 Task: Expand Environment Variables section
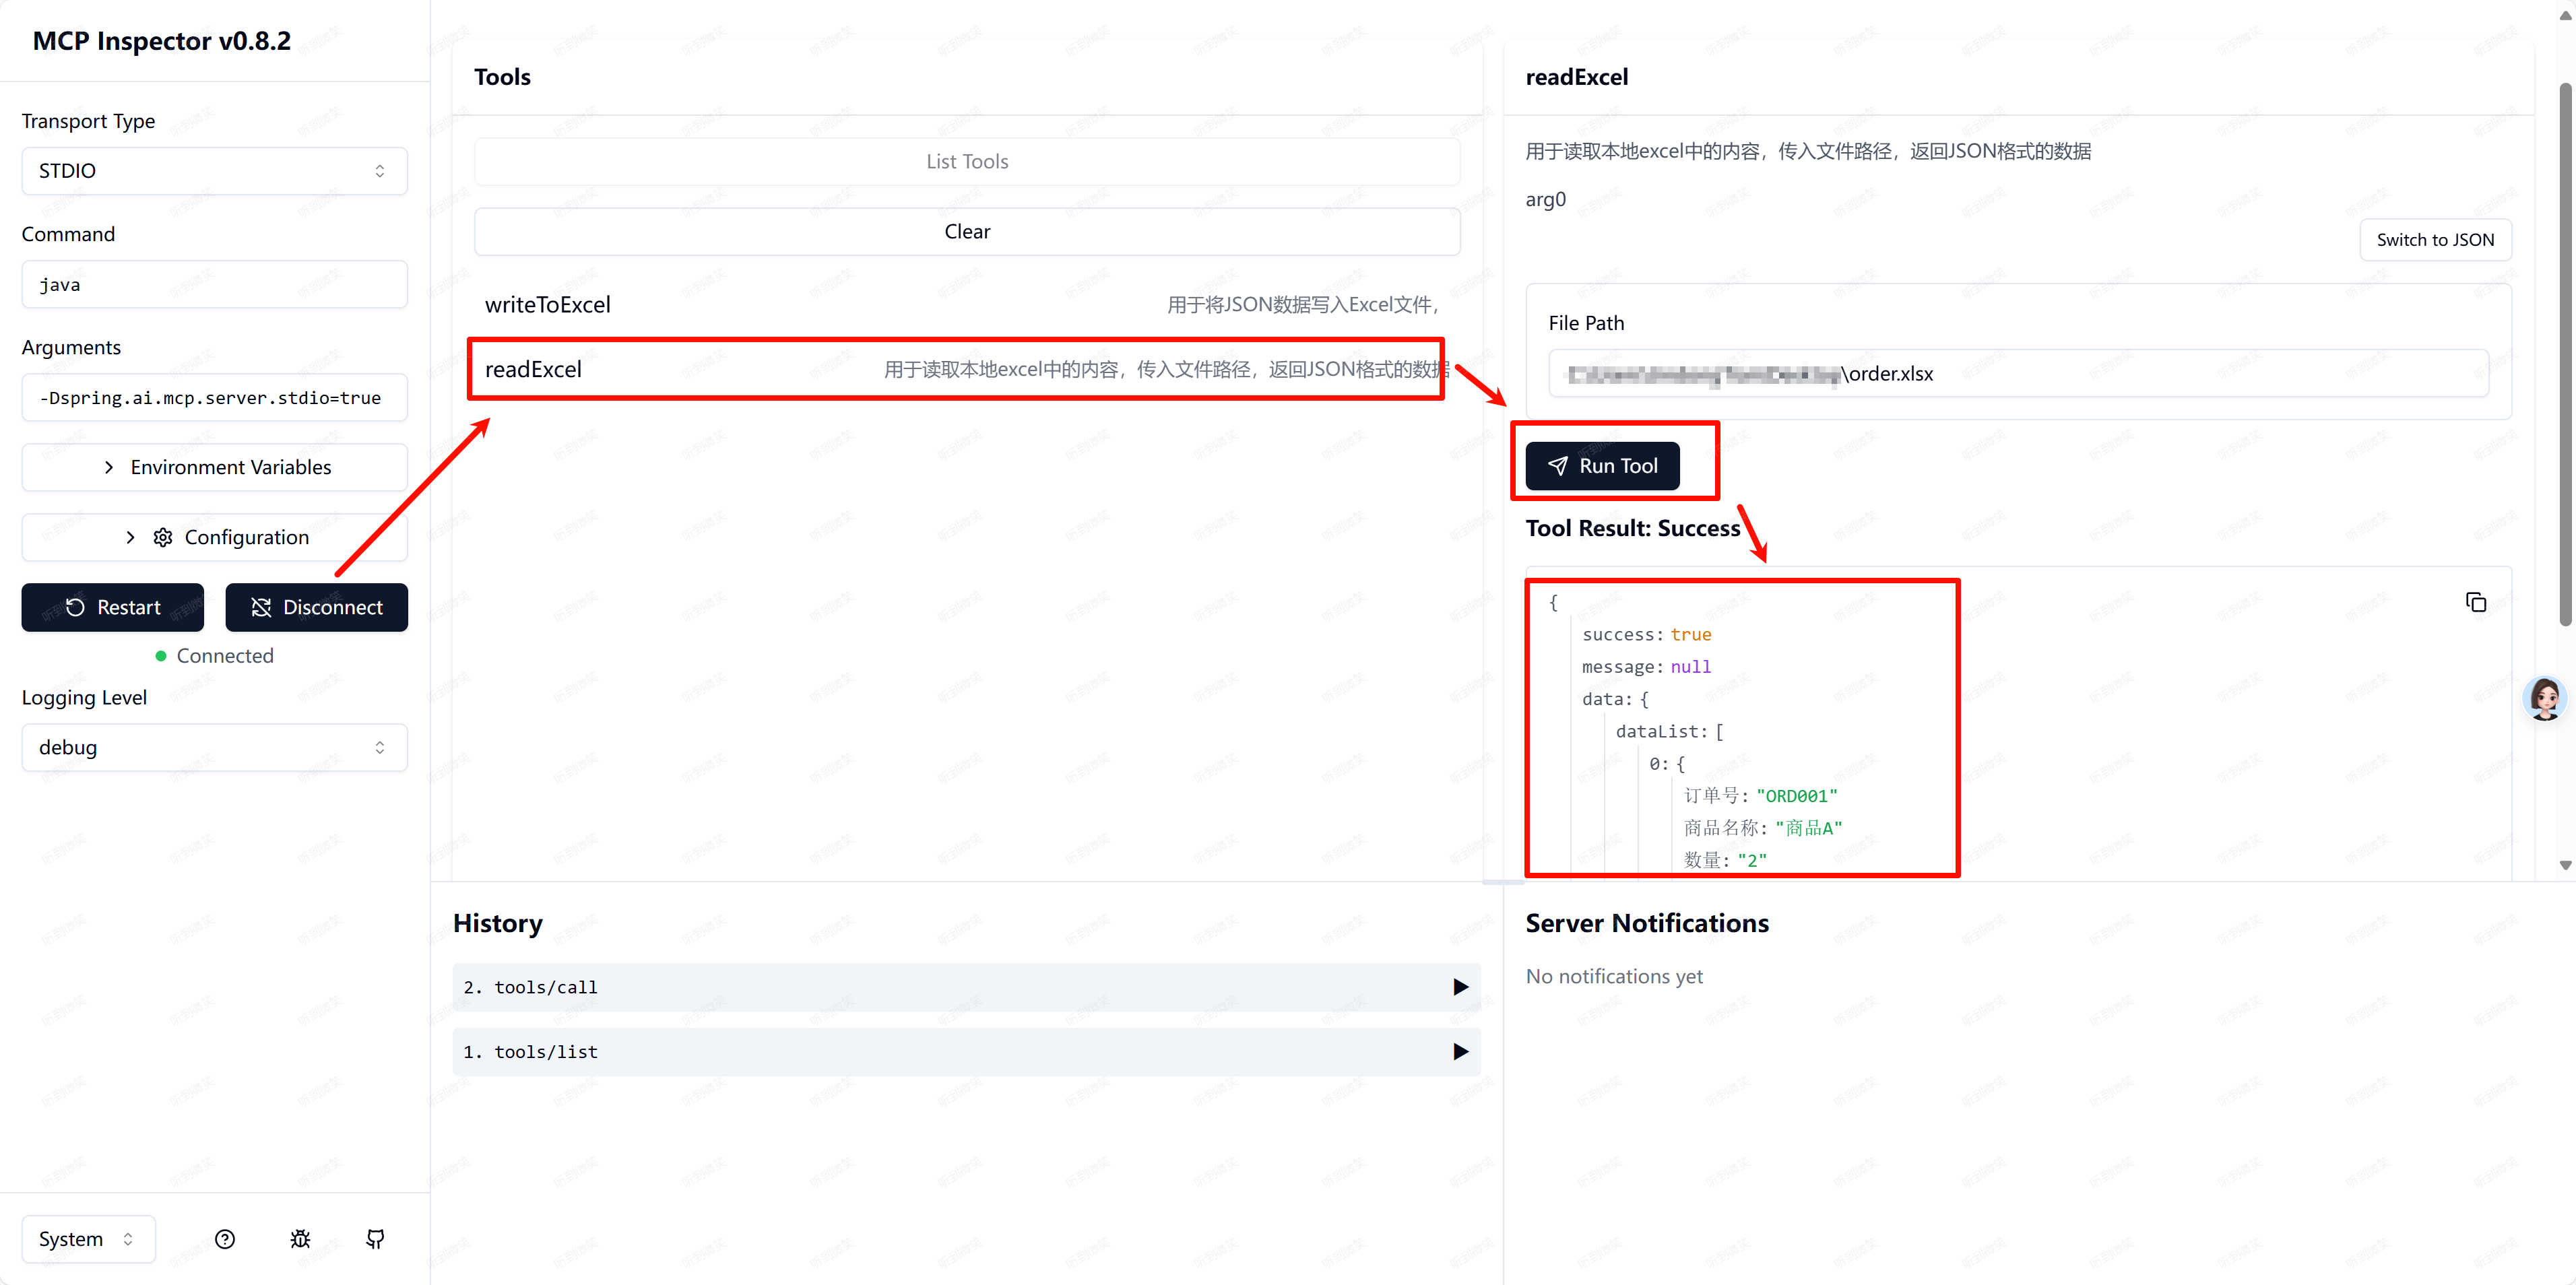[214, 467]
